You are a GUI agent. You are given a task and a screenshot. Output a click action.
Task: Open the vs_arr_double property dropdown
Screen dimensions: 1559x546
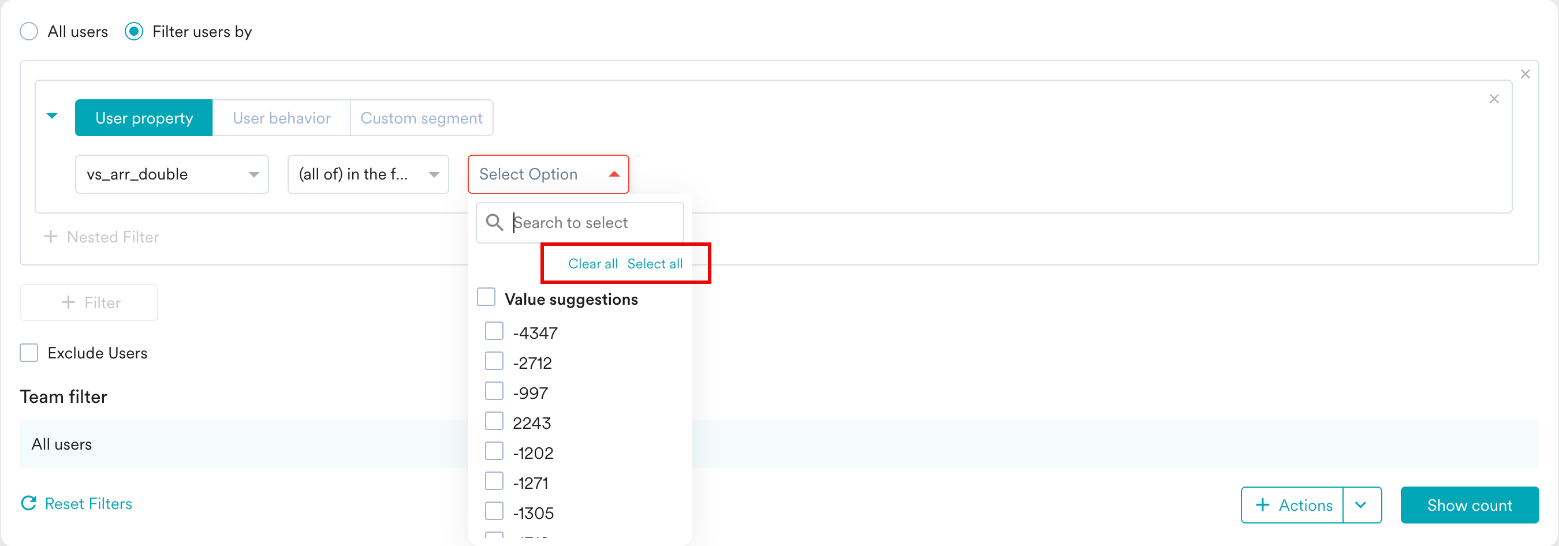172,174
